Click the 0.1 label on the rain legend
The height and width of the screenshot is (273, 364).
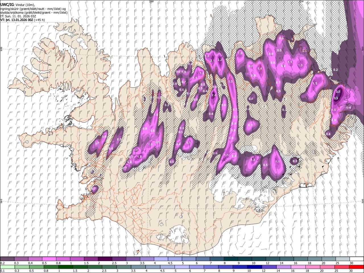(2, 271)
